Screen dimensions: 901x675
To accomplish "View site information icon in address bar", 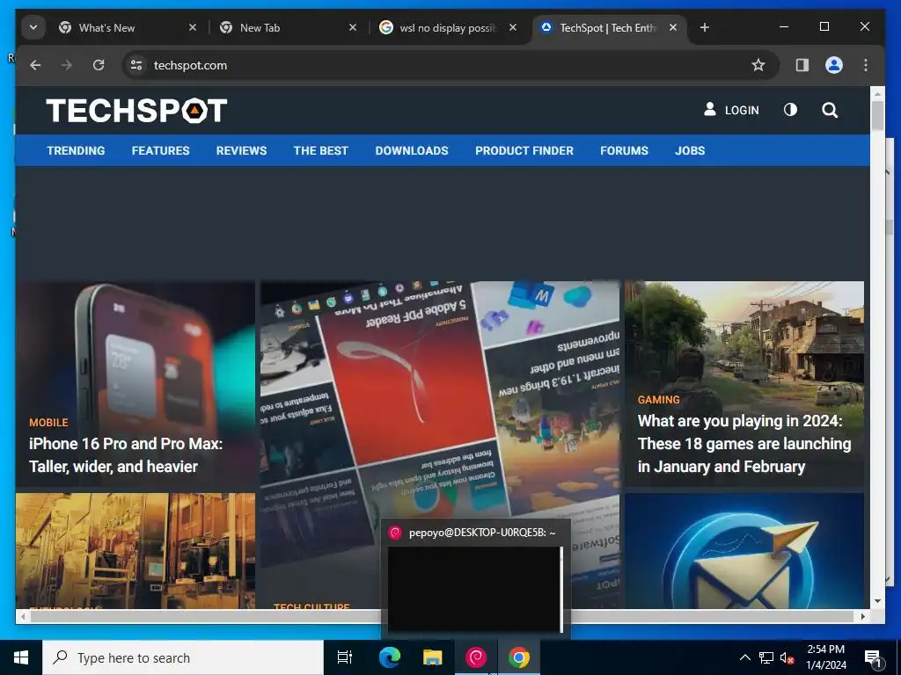I will [136, 65].
